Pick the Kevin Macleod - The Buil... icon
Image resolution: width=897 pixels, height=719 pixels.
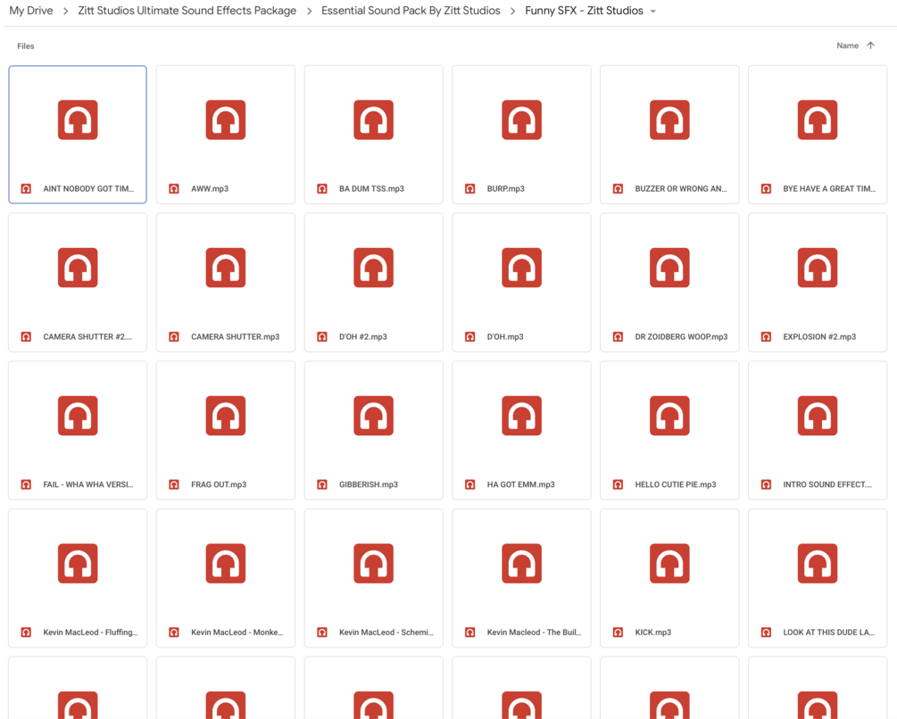click(x=522, y=564)
